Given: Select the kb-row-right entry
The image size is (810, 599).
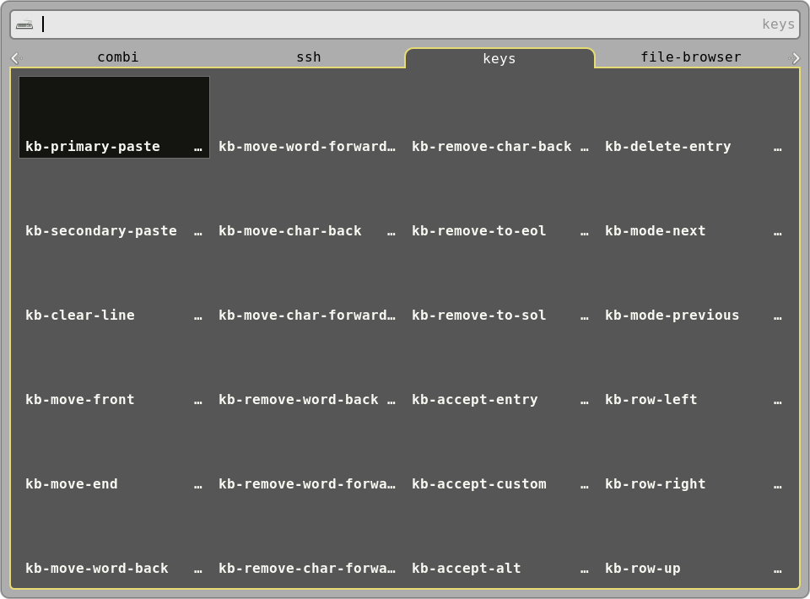Looking at the screenshot, I should coord(694,455).
